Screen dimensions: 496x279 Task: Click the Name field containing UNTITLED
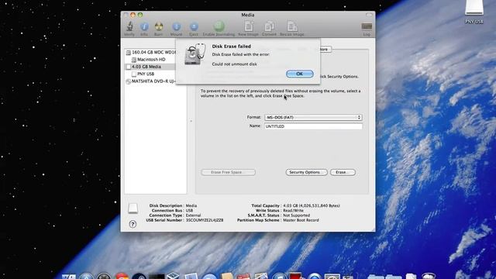click(x=313, y=126)
